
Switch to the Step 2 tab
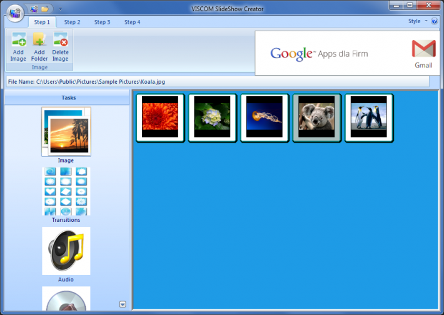(72, 22)
